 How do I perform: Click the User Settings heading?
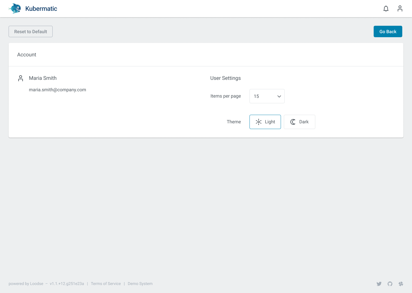click(225, 78)
